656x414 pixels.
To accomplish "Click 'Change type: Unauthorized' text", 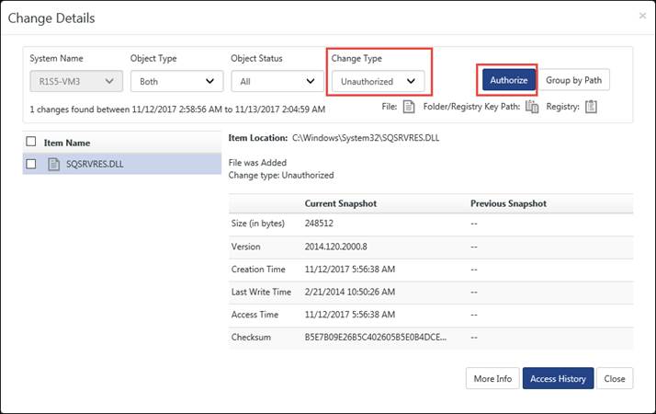I will 281,175.
